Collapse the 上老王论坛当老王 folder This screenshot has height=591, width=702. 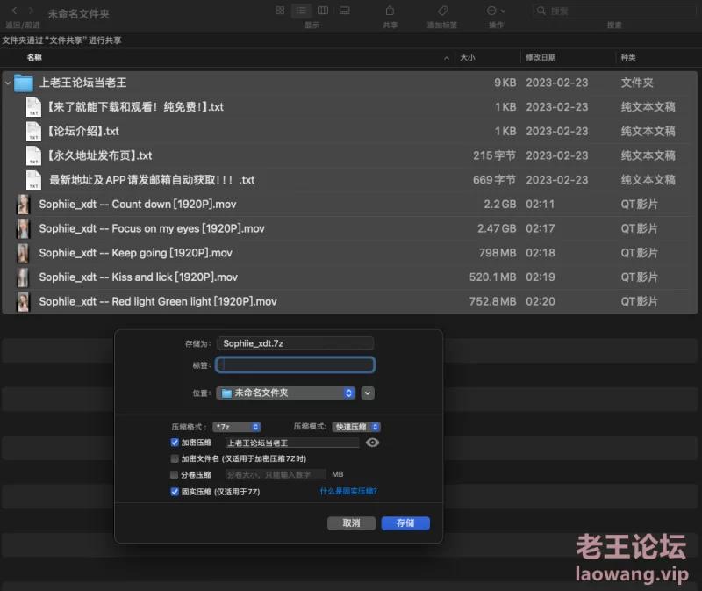click(8, 83)
